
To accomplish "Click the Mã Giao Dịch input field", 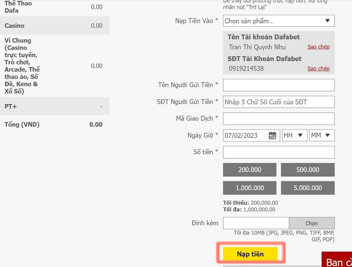I will click(x=279, y=119).
